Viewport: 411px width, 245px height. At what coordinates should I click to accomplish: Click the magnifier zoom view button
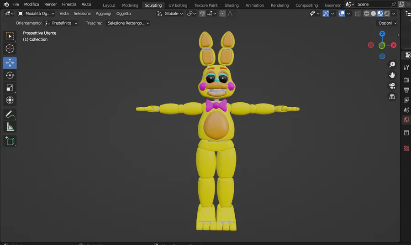pyautogui.click(x=392, y=64)
